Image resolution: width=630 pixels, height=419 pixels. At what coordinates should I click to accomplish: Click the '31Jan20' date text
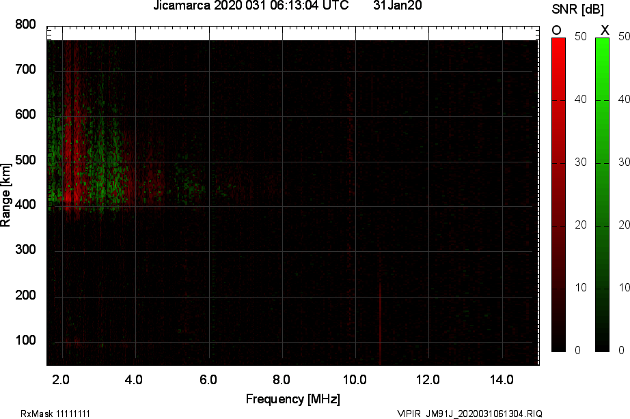pos(398,6)
